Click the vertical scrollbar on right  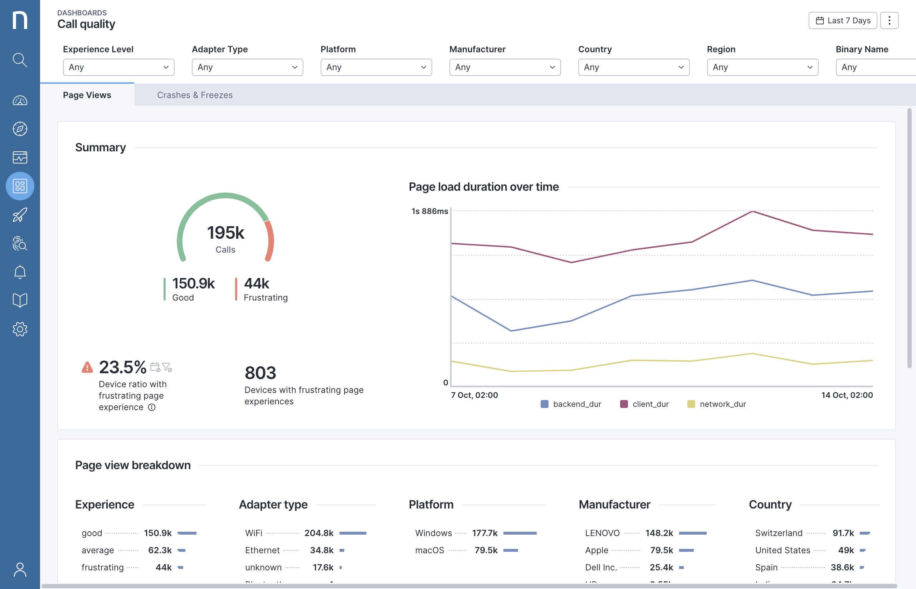click(909, 237)
